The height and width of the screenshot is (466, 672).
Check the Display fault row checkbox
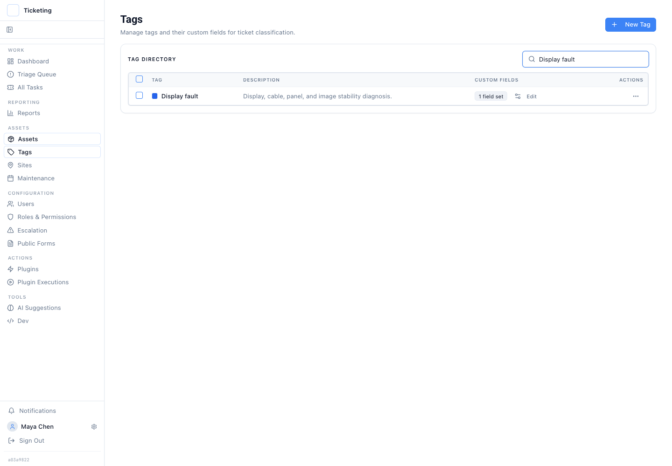(139, 96)
